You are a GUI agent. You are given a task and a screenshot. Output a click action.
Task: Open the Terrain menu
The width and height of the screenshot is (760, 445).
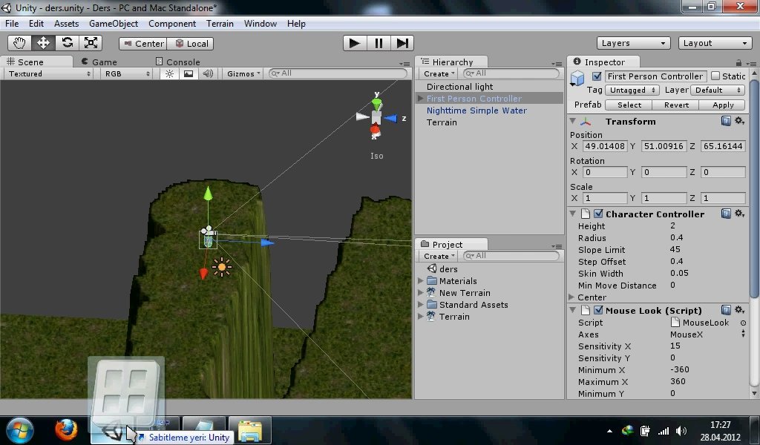tap(220, 24)
